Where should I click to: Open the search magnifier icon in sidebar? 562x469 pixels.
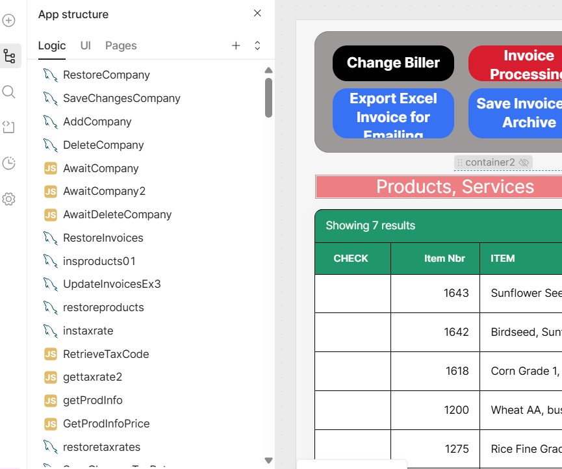point(9,92)
